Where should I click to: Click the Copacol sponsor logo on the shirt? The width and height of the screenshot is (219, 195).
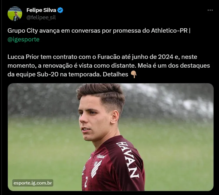coord(101,156)
